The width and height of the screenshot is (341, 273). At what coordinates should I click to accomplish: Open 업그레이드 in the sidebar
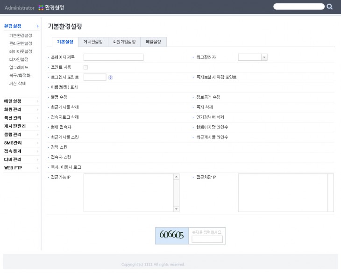point(19,67)
